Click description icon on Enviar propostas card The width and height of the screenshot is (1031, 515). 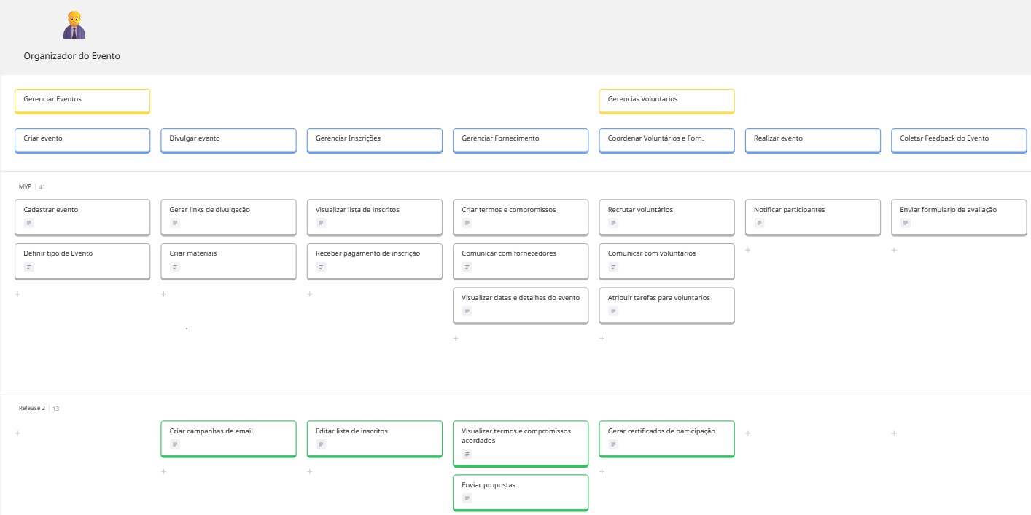click(467, 498)
